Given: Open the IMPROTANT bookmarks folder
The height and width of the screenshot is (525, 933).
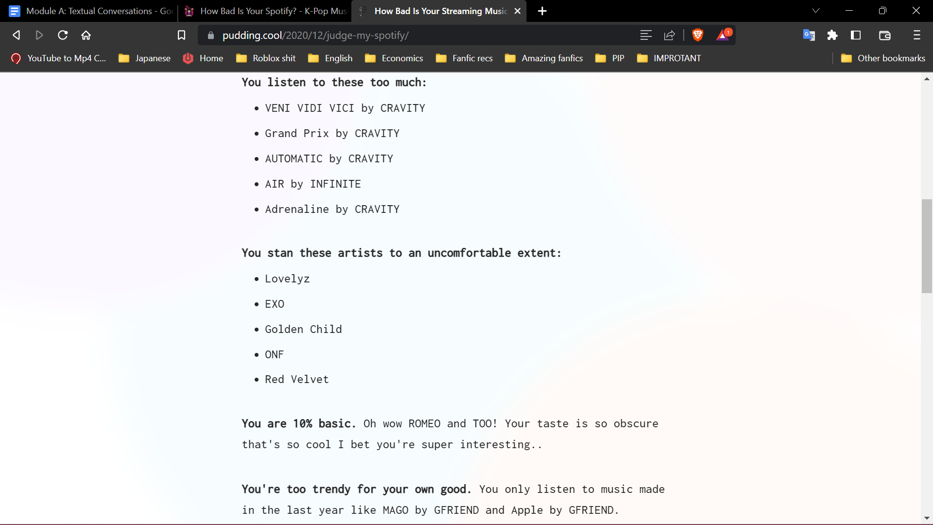Looking at the screenshot, I should (669, 58).
